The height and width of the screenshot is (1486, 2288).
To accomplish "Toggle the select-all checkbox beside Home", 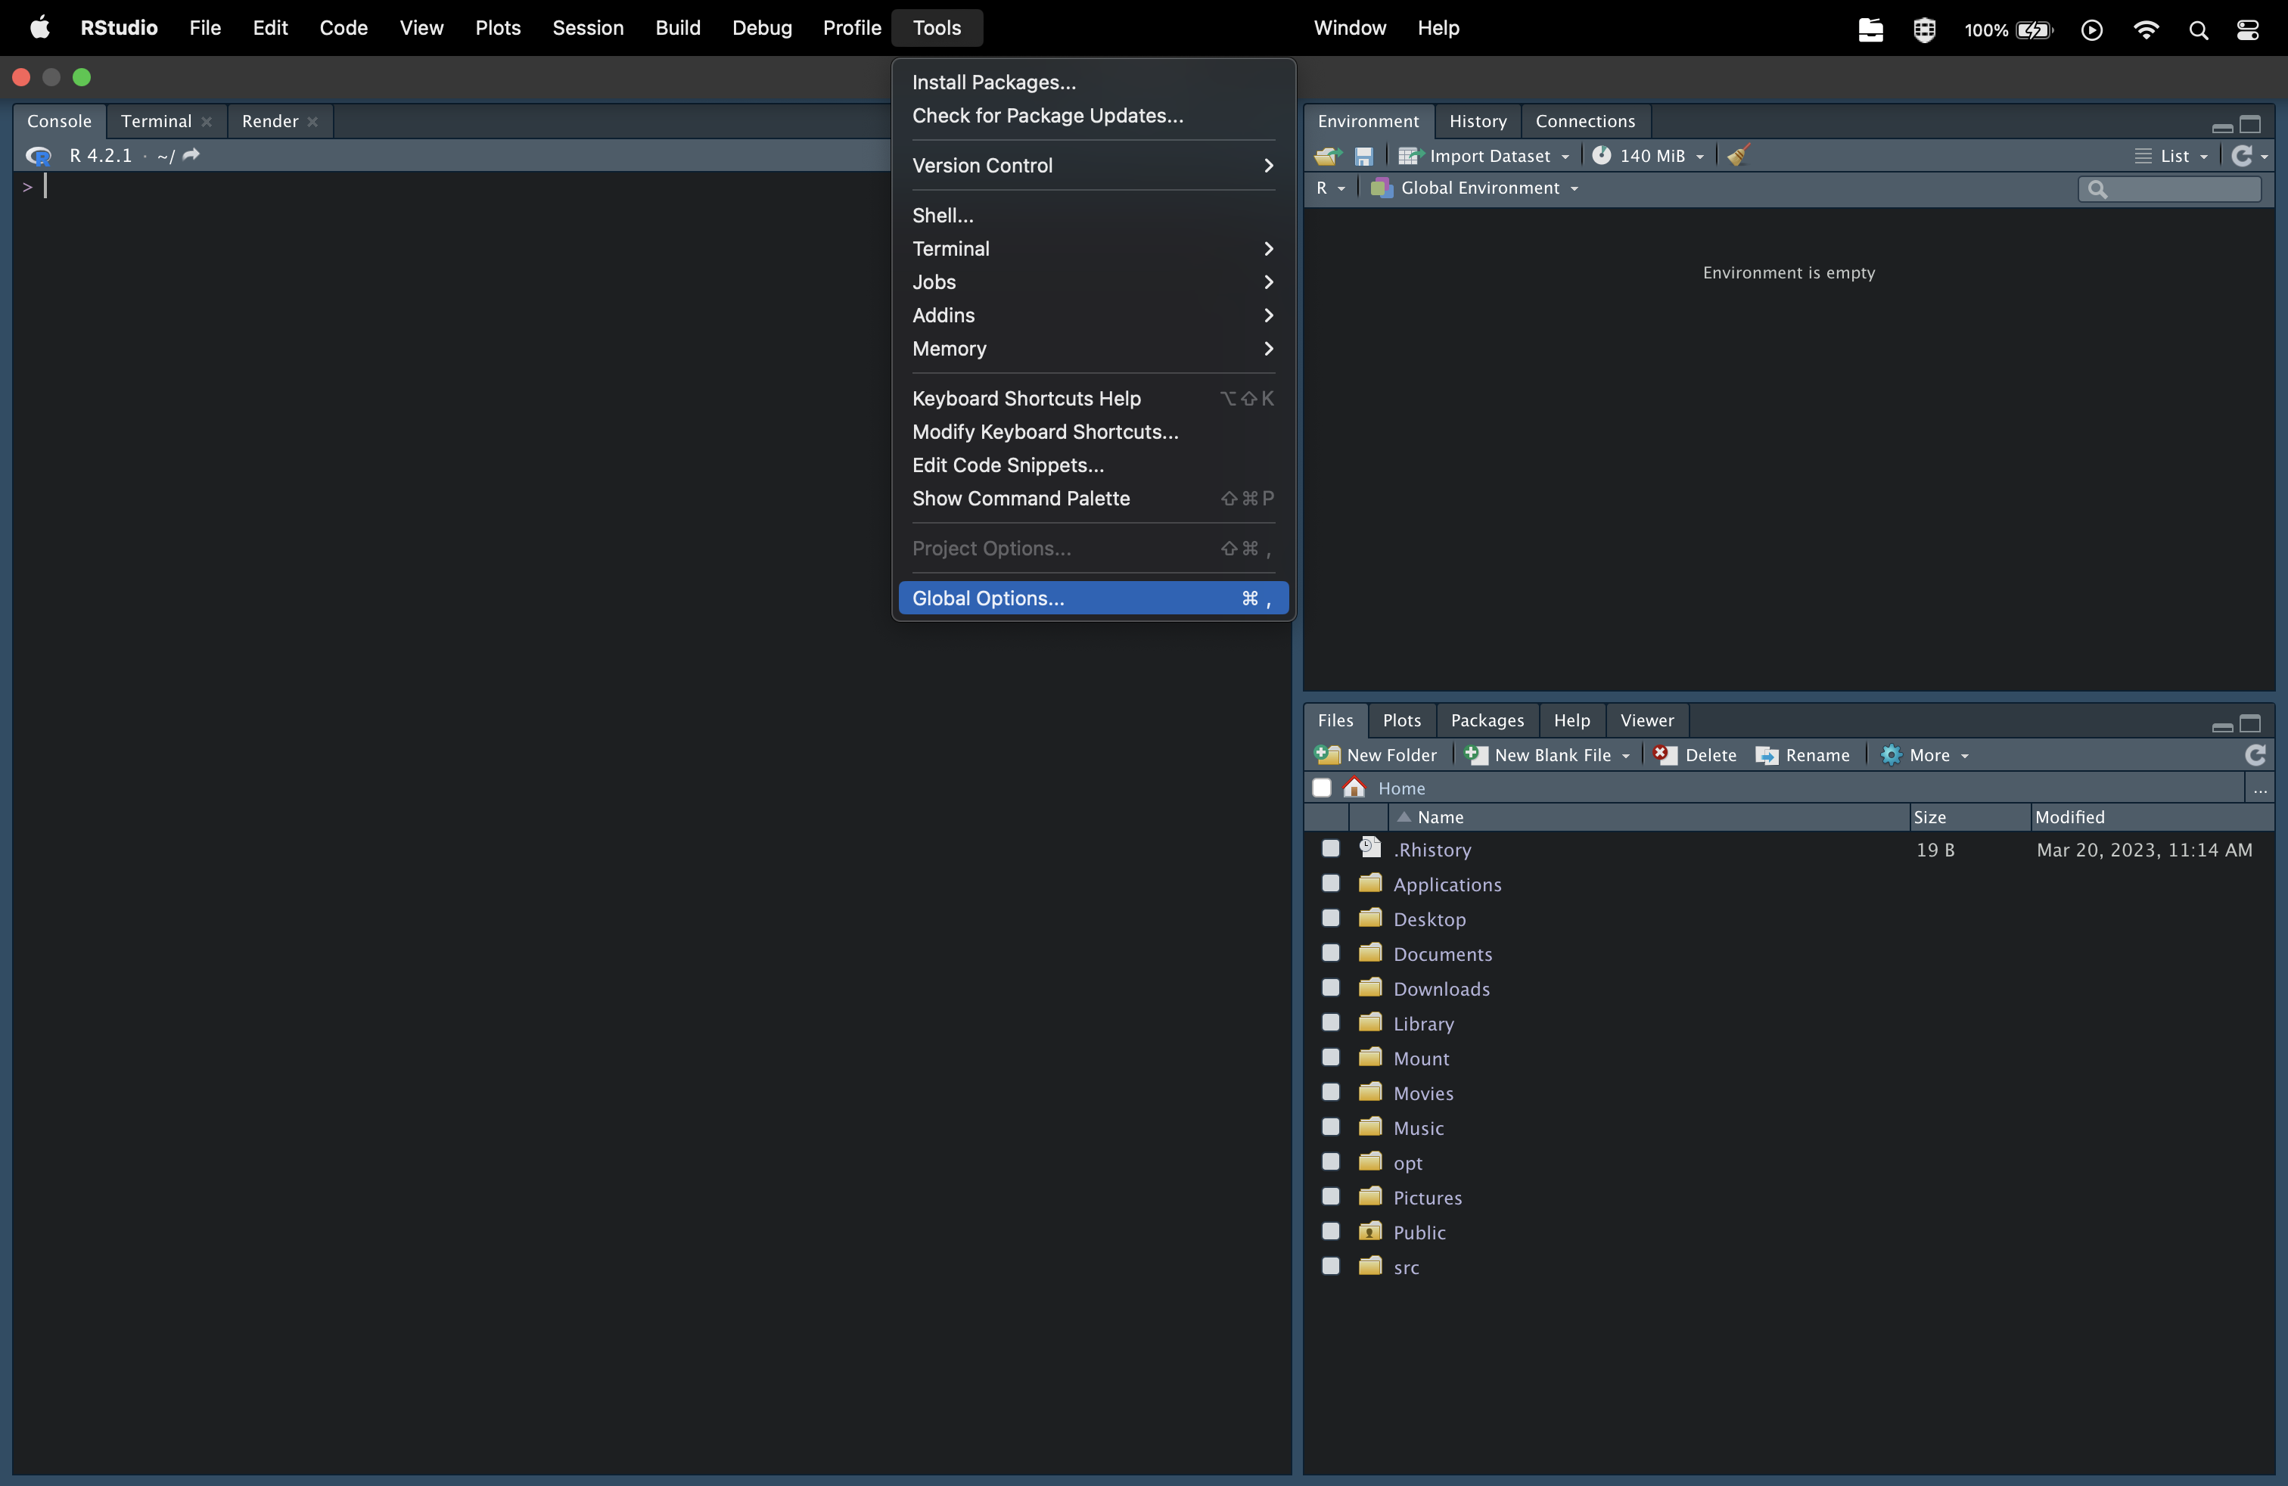I will (1322, 788).
